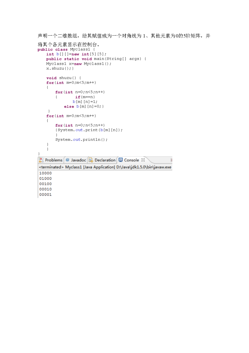Image resolution: width=249 pixels, height=353 pixels.
Task: Click the 'x.shuzu();' code line
Action: (x=60, y=68)
